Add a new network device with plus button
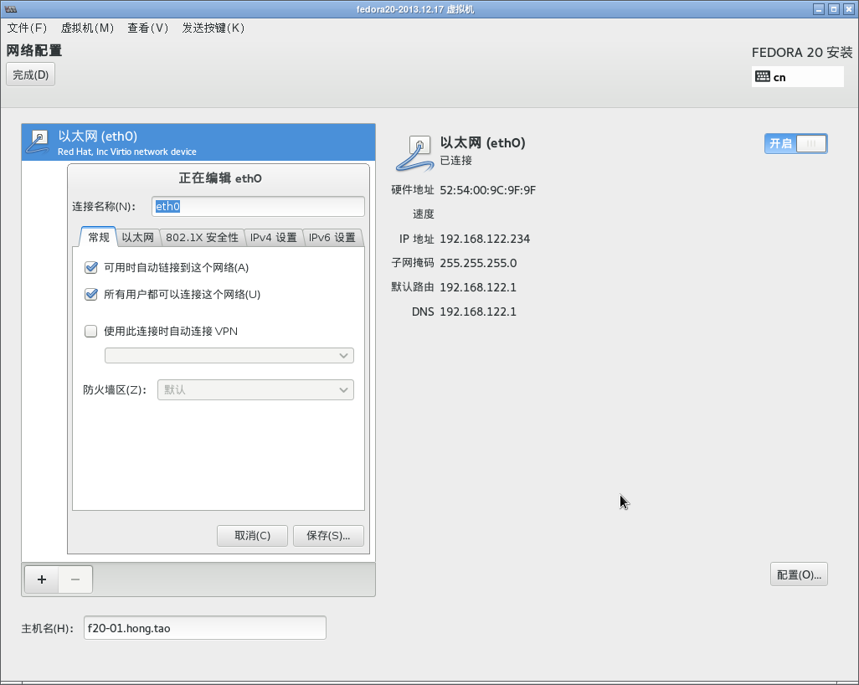859x685 pixels. point(42,579)
